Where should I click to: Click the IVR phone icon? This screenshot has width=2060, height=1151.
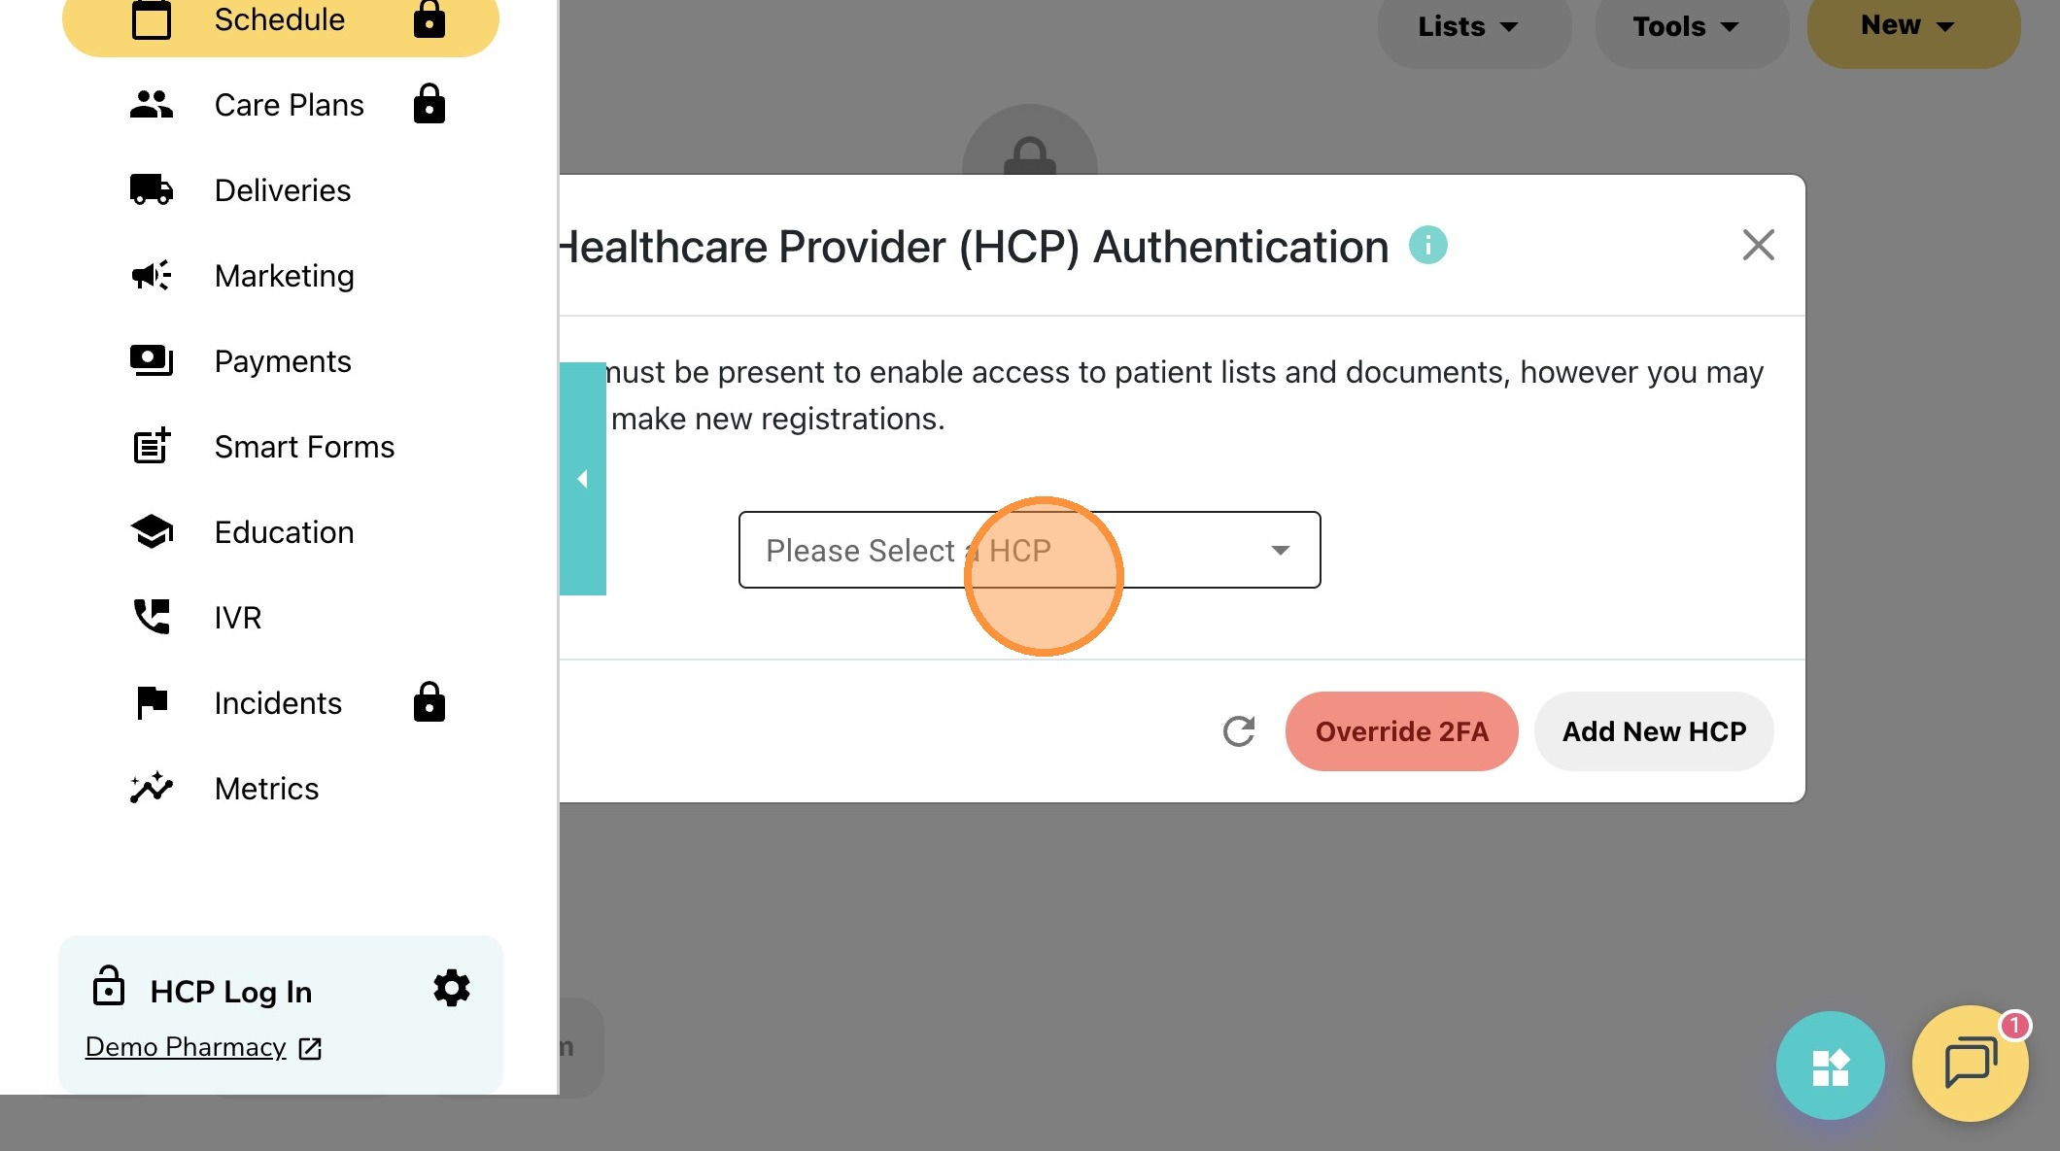click(152, 617)
